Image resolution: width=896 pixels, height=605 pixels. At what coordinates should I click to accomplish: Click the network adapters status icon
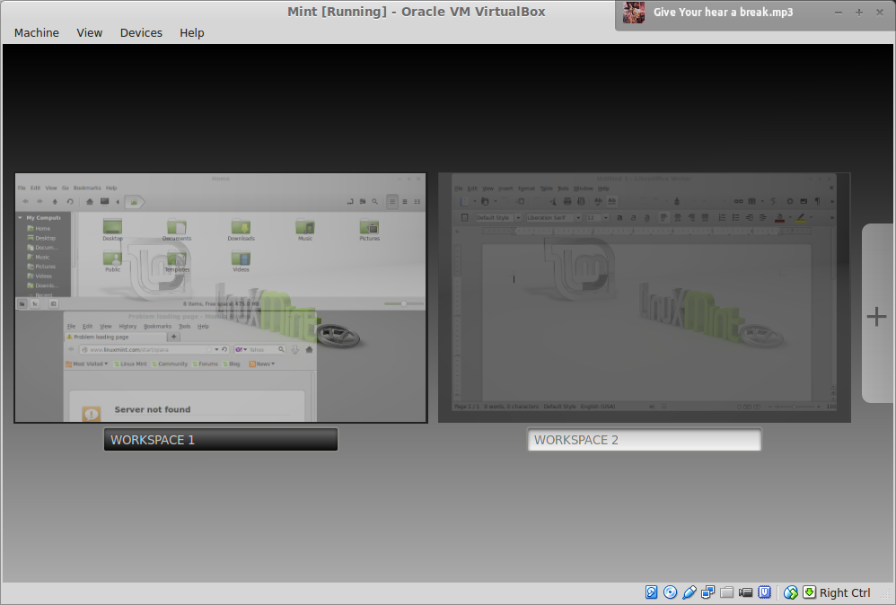(x=708, y=592)
